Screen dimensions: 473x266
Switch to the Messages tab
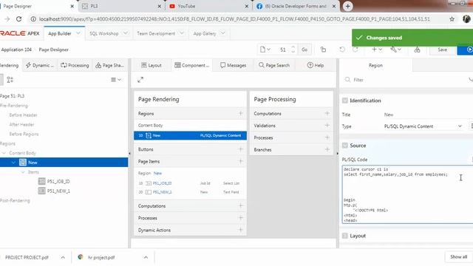pyautogui.click(x=234, y=65)
